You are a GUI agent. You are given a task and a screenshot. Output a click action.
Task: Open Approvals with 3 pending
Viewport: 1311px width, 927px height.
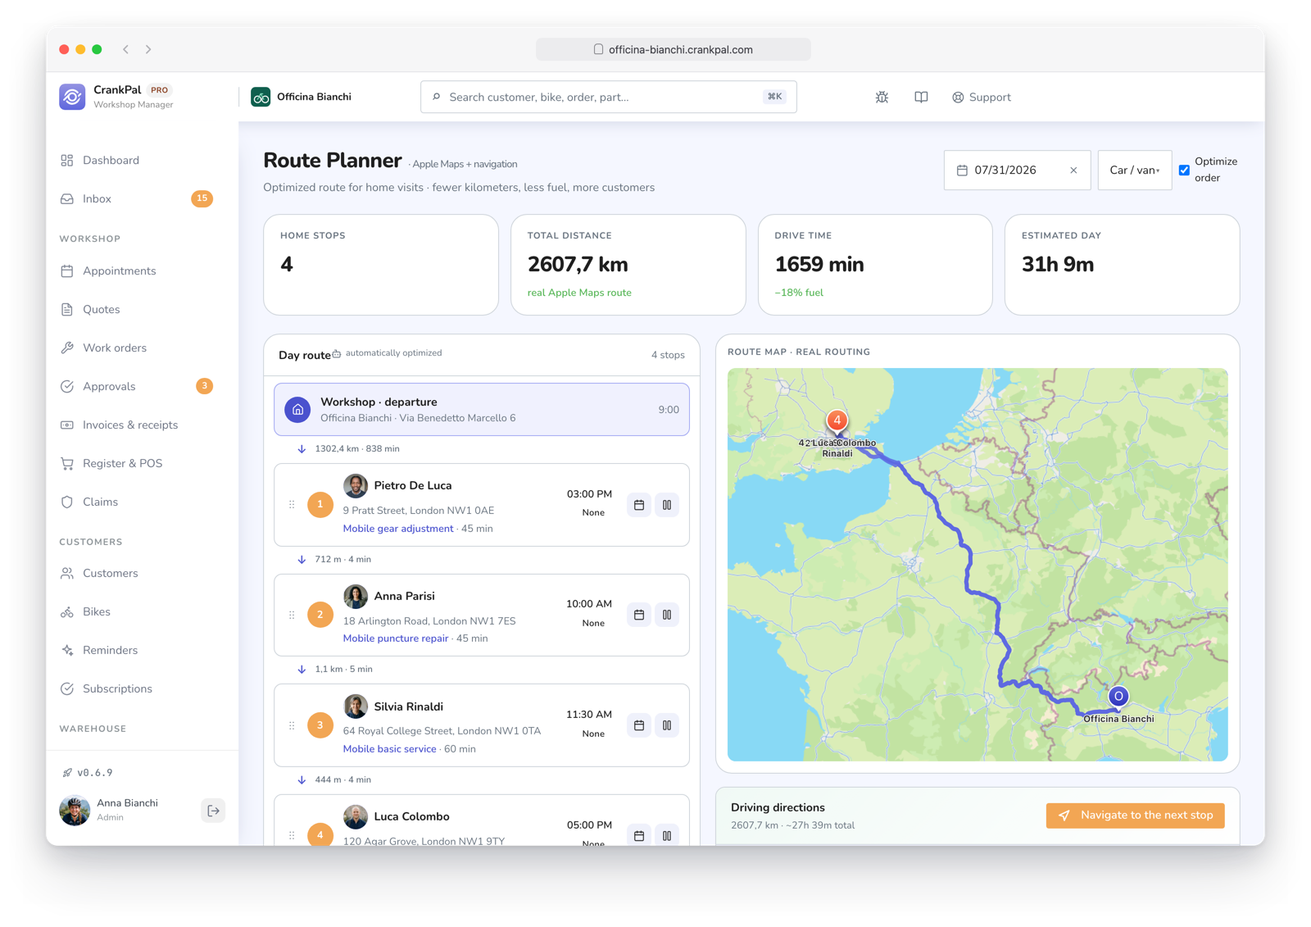pyautogui.click(x=137, y=387)
